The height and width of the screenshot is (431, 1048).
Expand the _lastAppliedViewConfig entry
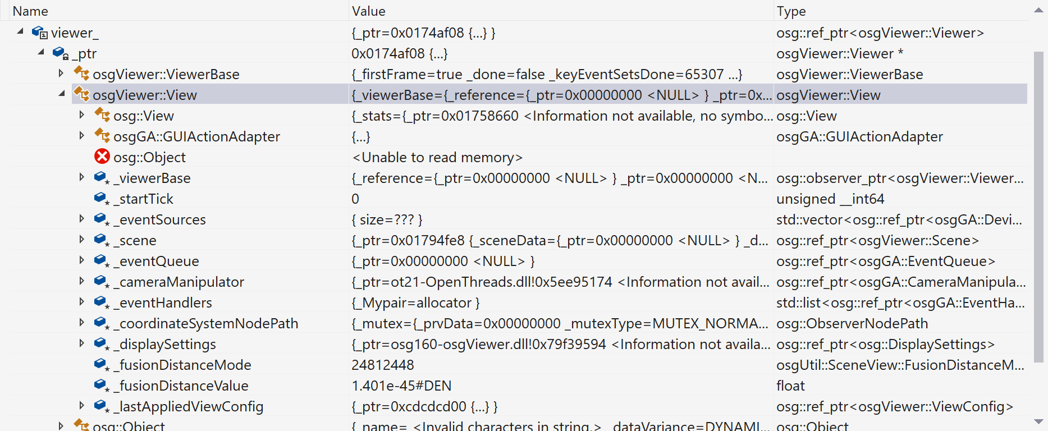[82, 406]
